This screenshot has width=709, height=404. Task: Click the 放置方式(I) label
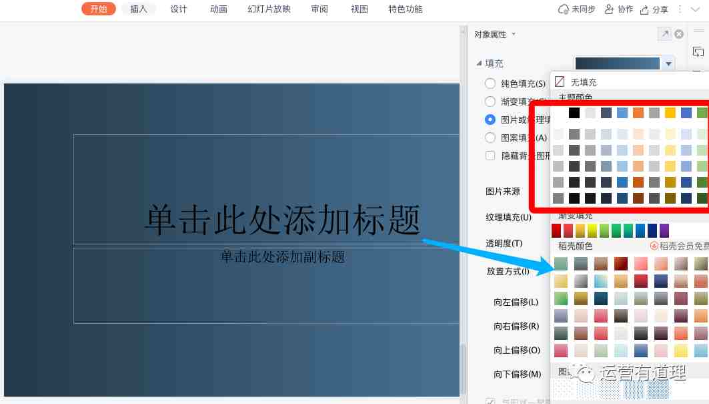[508, 271]
